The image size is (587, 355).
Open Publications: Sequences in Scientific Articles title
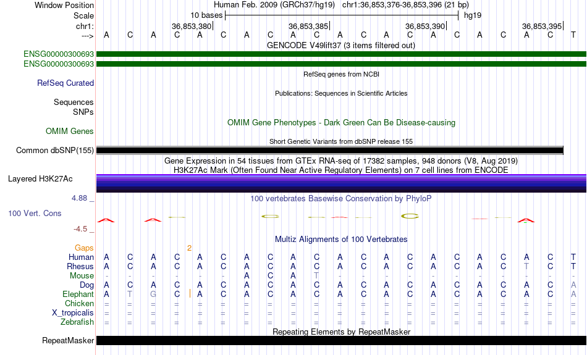click(x=341, y=93)
